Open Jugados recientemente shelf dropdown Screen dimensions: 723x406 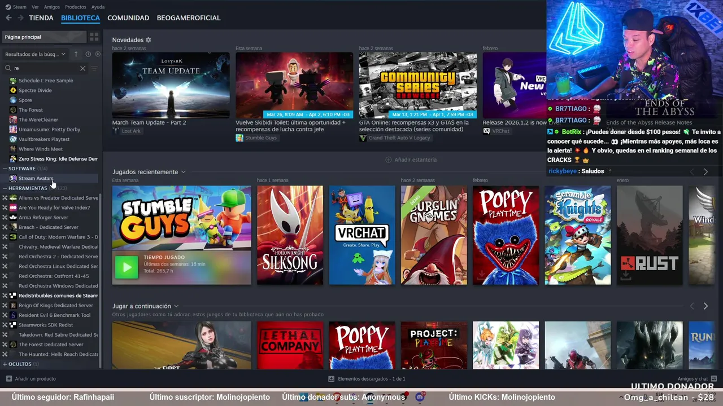183,172
